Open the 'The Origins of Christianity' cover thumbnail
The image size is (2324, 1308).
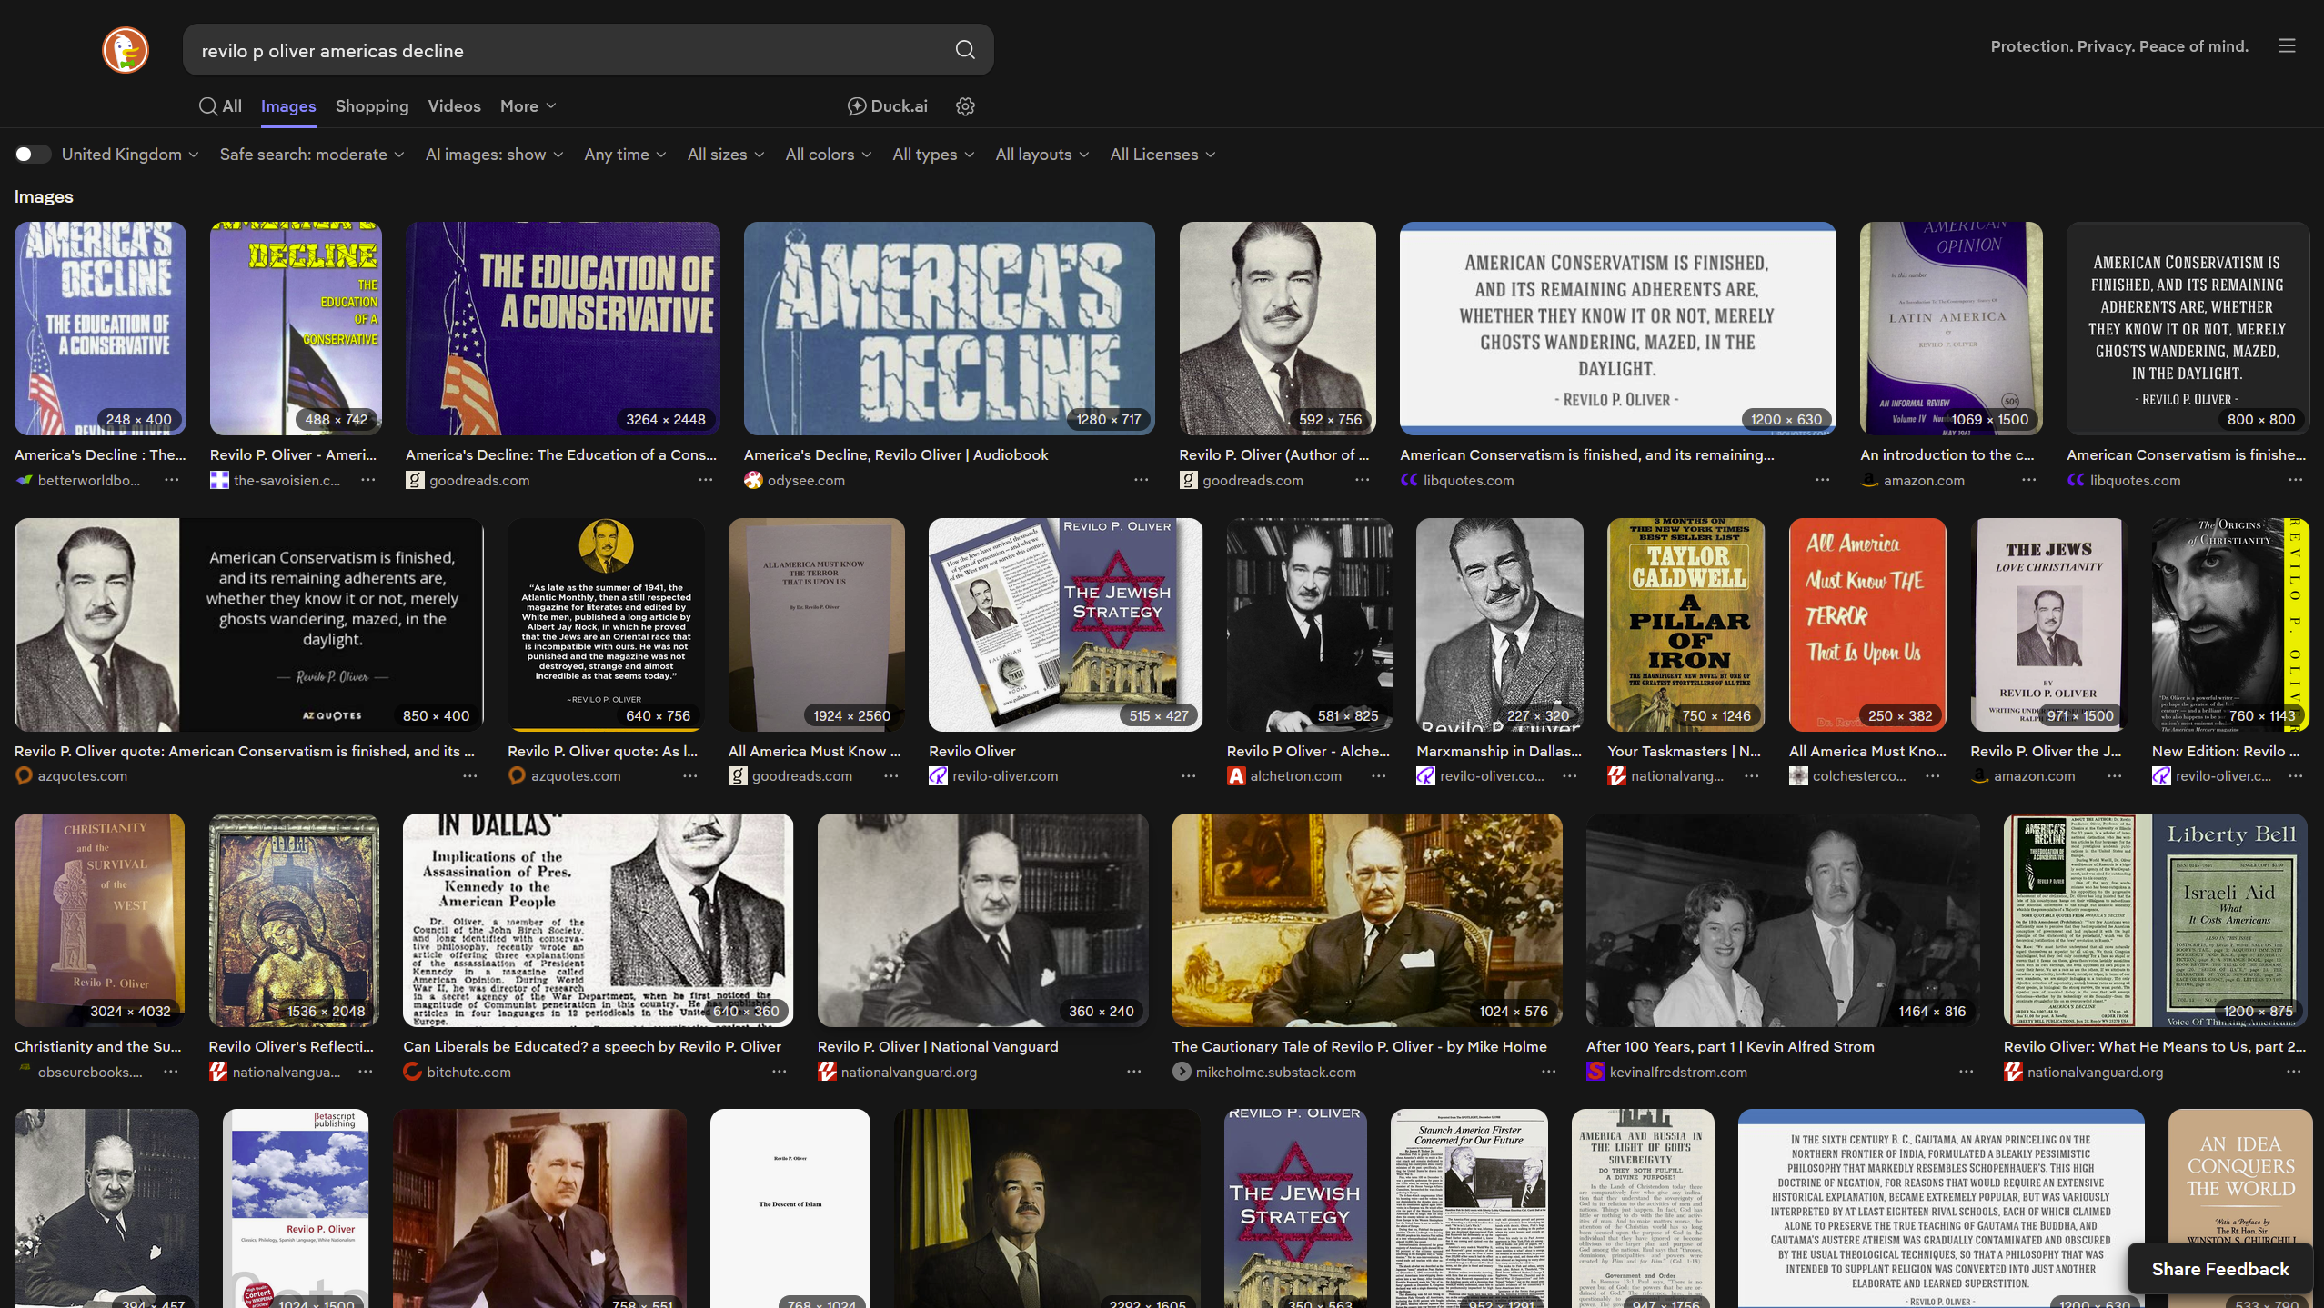[2231, 624]
